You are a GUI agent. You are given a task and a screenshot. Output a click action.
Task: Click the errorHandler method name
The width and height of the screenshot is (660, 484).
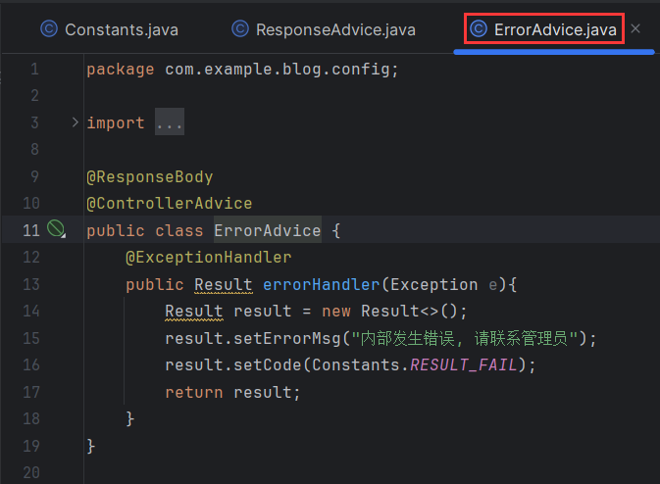coord(321,284)
